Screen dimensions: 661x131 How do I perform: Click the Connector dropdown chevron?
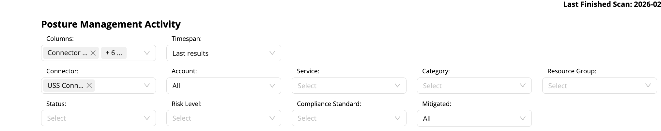147,86
